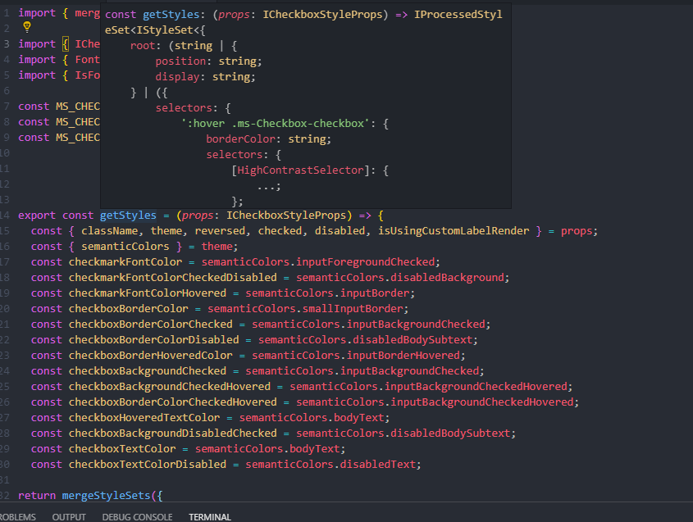Screen dimensions: 693x522
Task: Click checkboxBorderColorChecked variable on line 21
Action: pos(150,325)
